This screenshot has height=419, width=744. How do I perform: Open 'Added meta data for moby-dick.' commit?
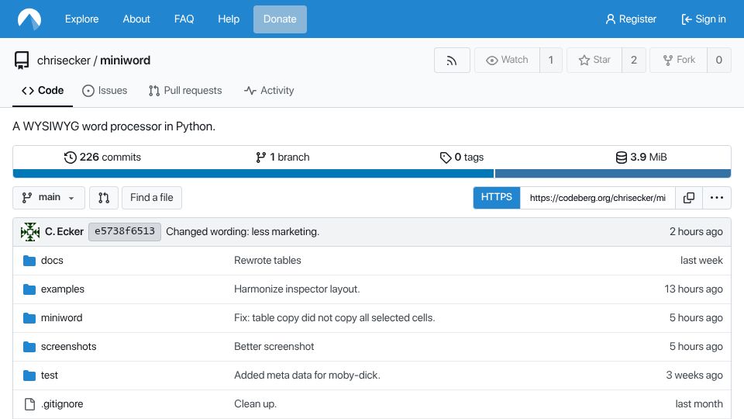(x=307, y=376)
